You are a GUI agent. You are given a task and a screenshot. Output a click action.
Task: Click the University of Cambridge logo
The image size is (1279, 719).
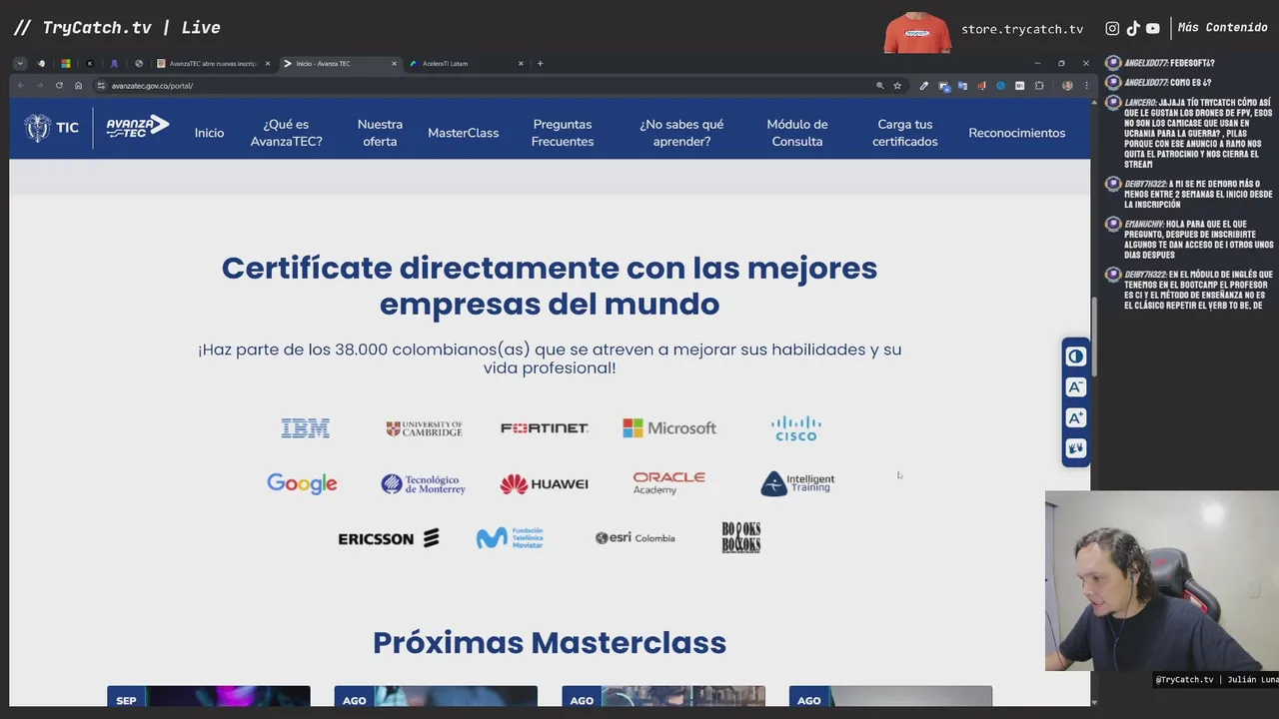click(424, 428)
